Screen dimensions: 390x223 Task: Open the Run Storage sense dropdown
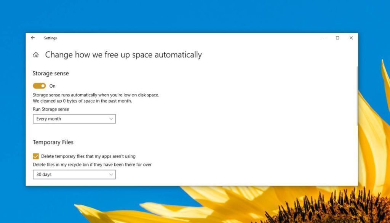[74, 119]
